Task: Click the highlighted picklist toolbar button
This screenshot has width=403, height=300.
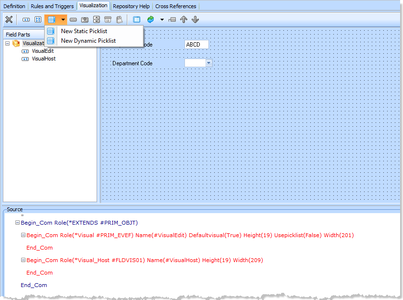Action: 51,20
